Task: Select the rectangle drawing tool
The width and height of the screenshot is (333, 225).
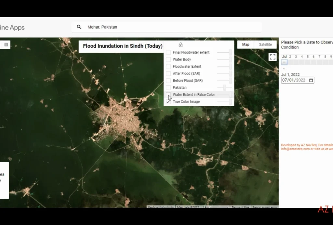Action: (x=6, y=45)
